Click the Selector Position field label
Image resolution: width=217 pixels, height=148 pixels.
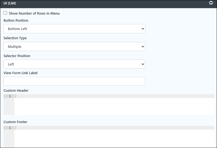point(17,56)
